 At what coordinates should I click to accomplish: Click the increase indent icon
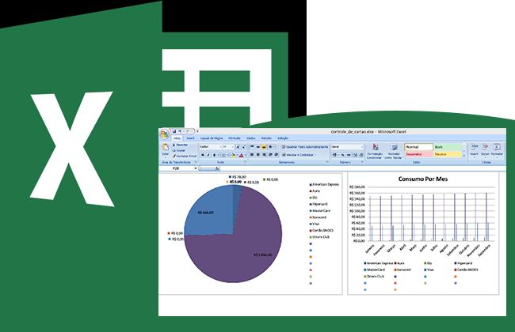[277, 155]
